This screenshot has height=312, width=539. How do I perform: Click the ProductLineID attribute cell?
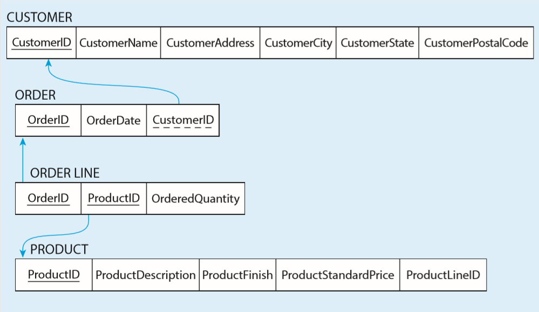(443, 275)
